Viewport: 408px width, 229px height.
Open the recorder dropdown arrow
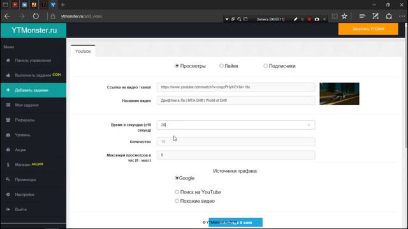click(227, 19)
